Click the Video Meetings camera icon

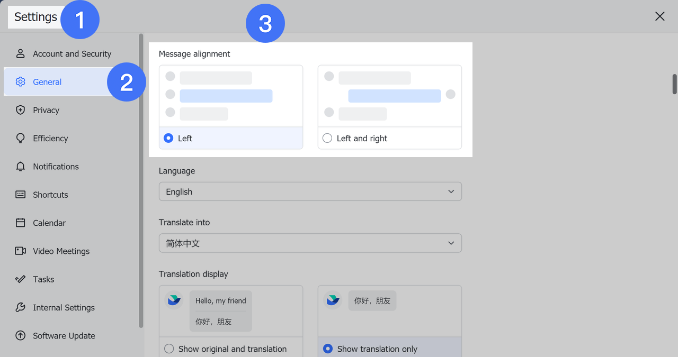click(20, 251)
